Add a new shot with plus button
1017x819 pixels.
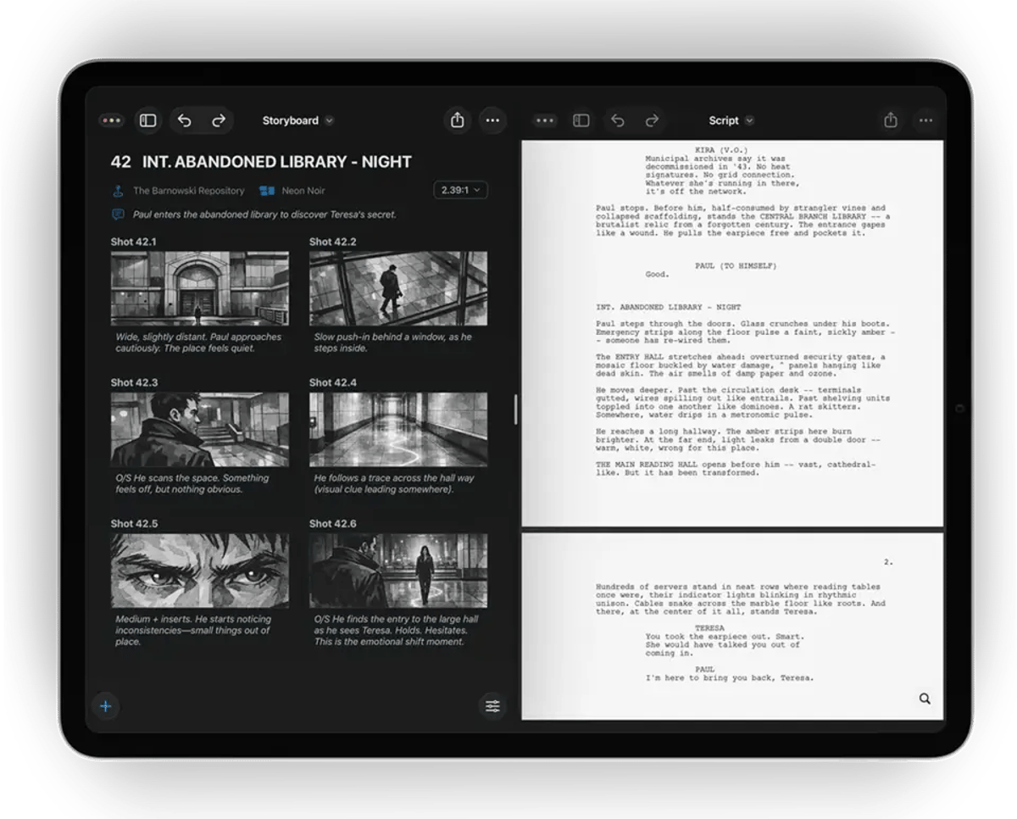click(106, 705)
